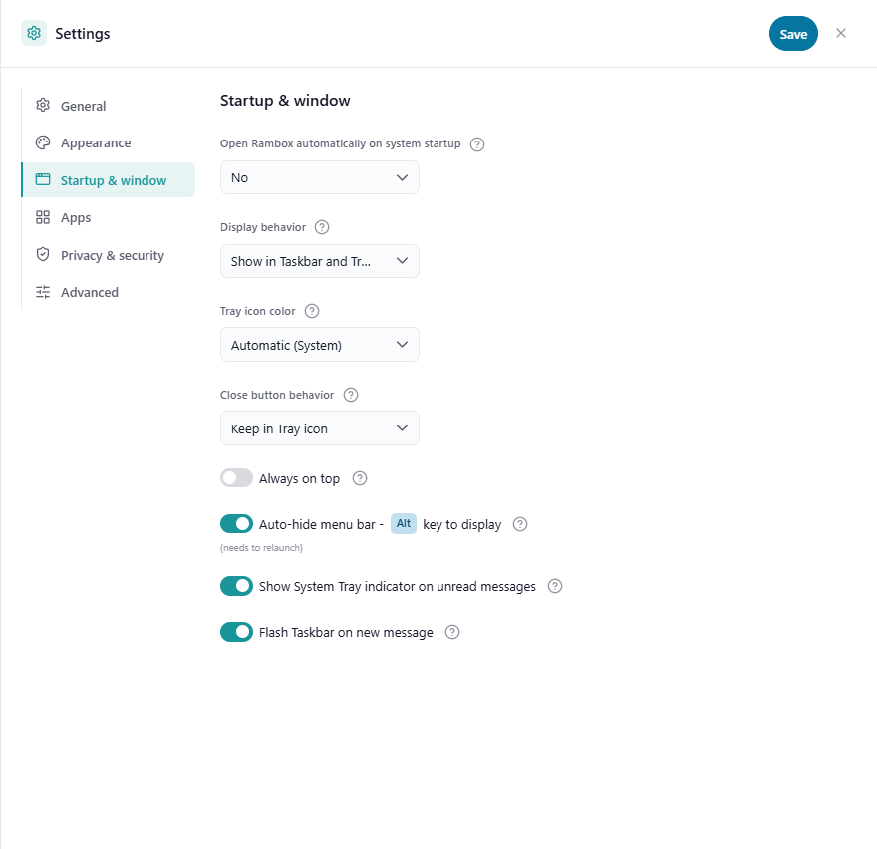Disable Auto-hide menu bar toggle
The height and width of the screenshot is (849, 877).
pyautogui.click(x=236, y=524)
